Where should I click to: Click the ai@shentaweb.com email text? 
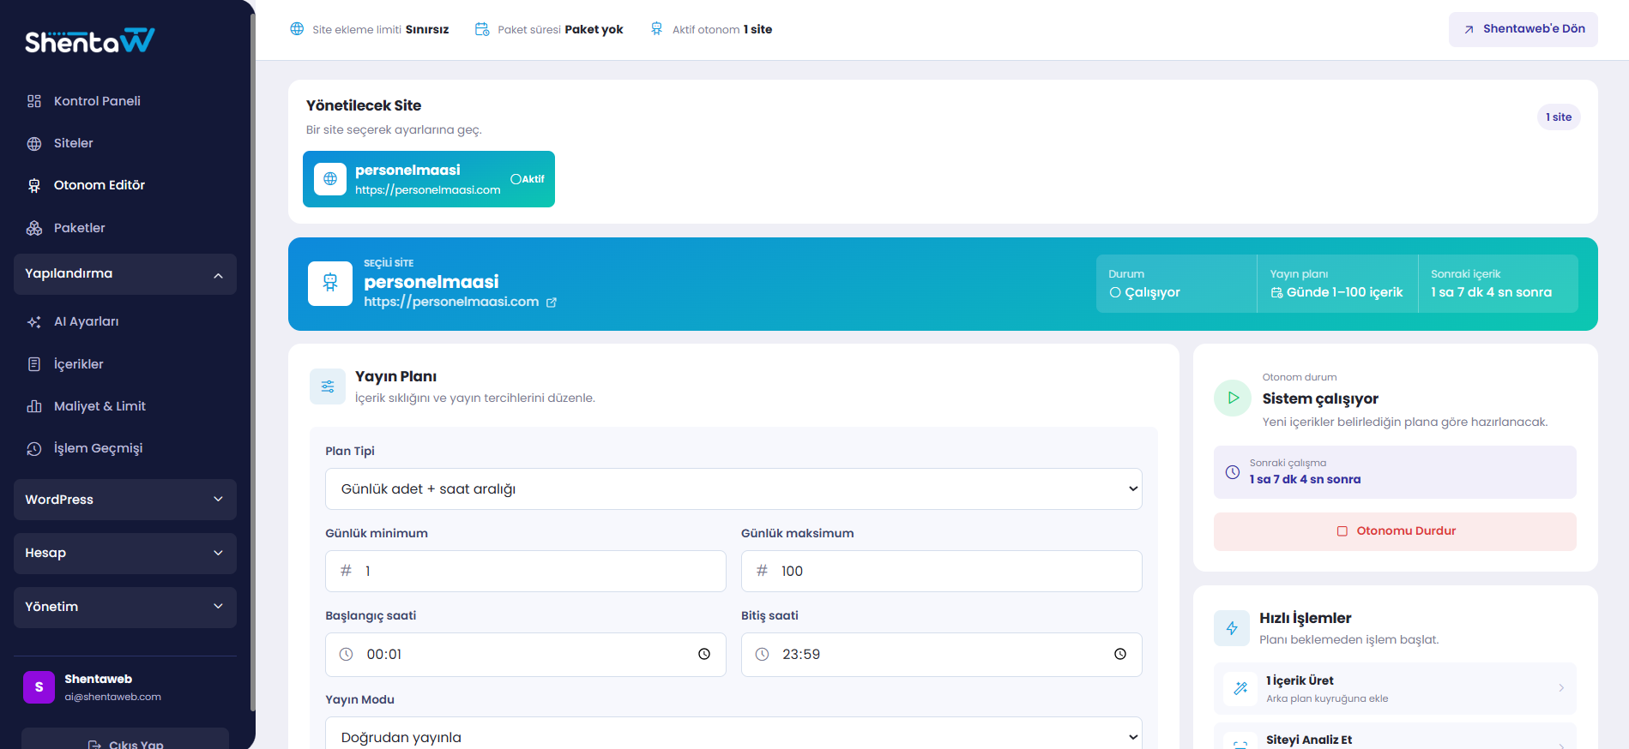(112, 697)
